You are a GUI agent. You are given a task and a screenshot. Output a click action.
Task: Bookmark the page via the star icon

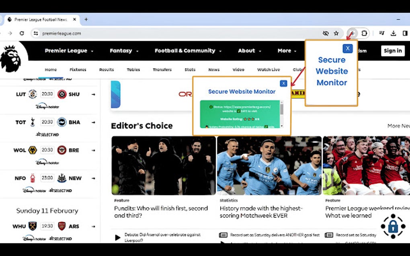(x=336, y=33)
